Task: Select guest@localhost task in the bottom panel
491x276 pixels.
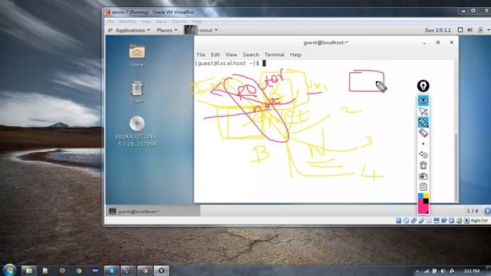Action: coord(153,212)
